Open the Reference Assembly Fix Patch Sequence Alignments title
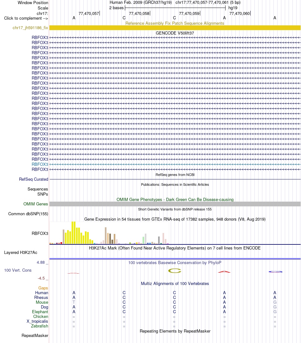The width and height of the screenshot is (301, 343). click(175, 23)
